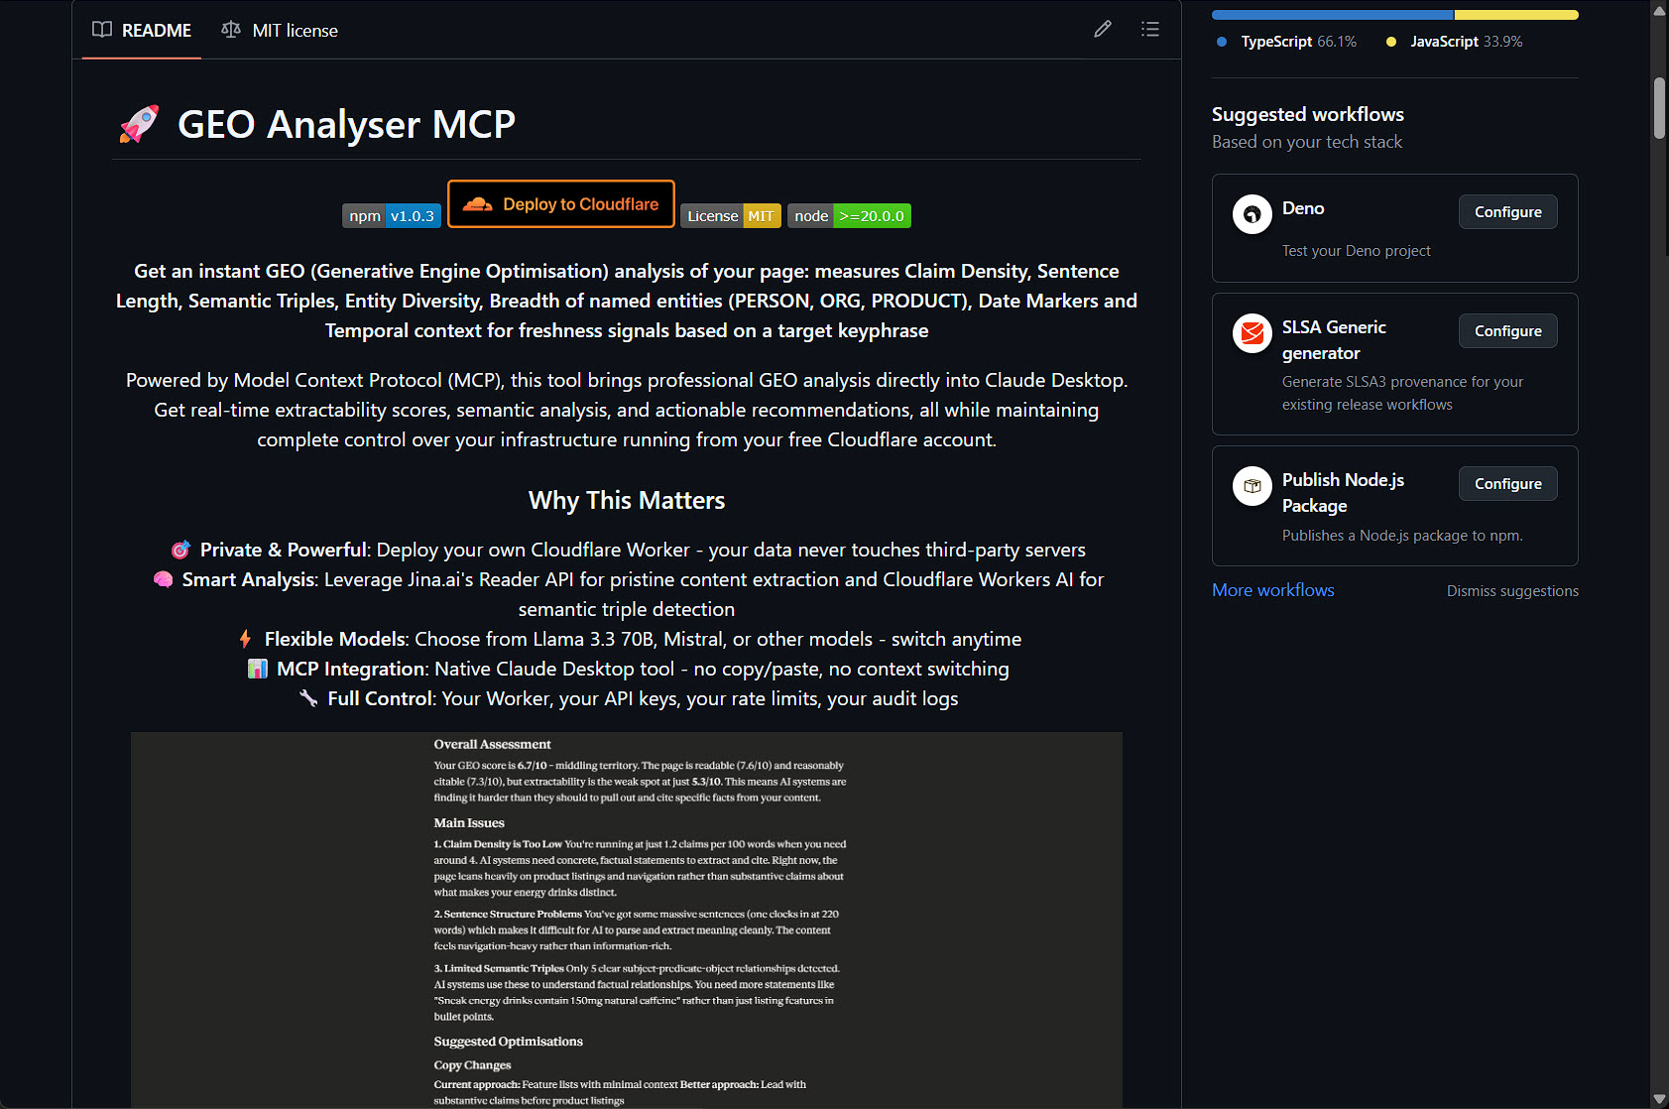
Task: Click the pencil edit README icon
Action: coord(1102,30)
